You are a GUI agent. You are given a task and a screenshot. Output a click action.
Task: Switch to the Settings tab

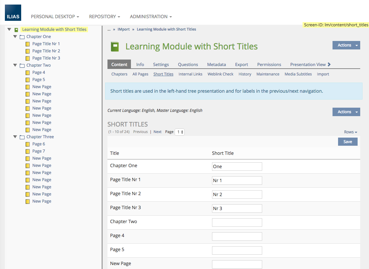point(161,64)
